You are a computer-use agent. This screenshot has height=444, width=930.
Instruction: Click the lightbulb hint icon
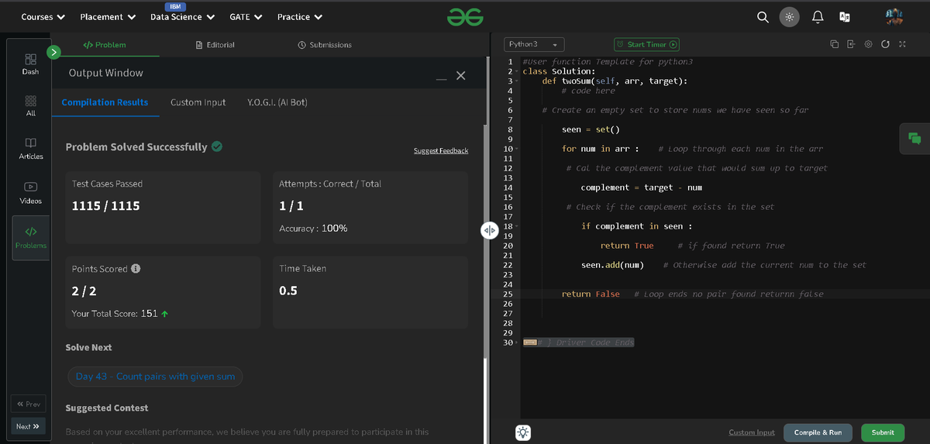[x=522, y=432]
